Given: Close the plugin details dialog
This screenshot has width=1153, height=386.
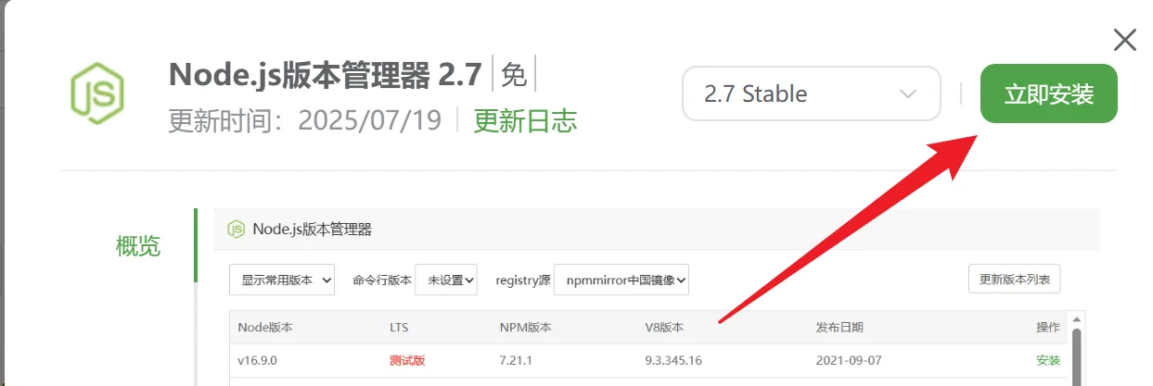Looking at the screenshot, I should click(x=1124, y=40).
